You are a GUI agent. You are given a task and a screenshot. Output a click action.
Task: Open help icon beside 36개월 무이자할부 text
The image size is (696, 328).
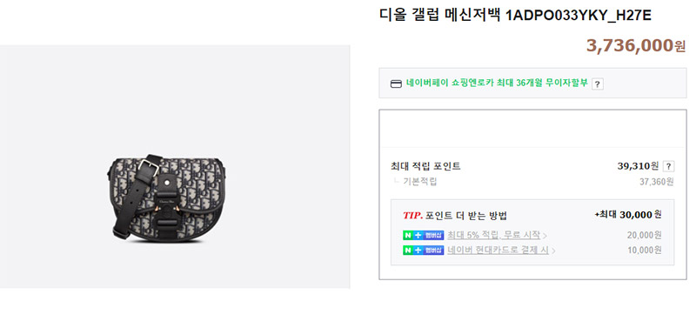[598, 84]
